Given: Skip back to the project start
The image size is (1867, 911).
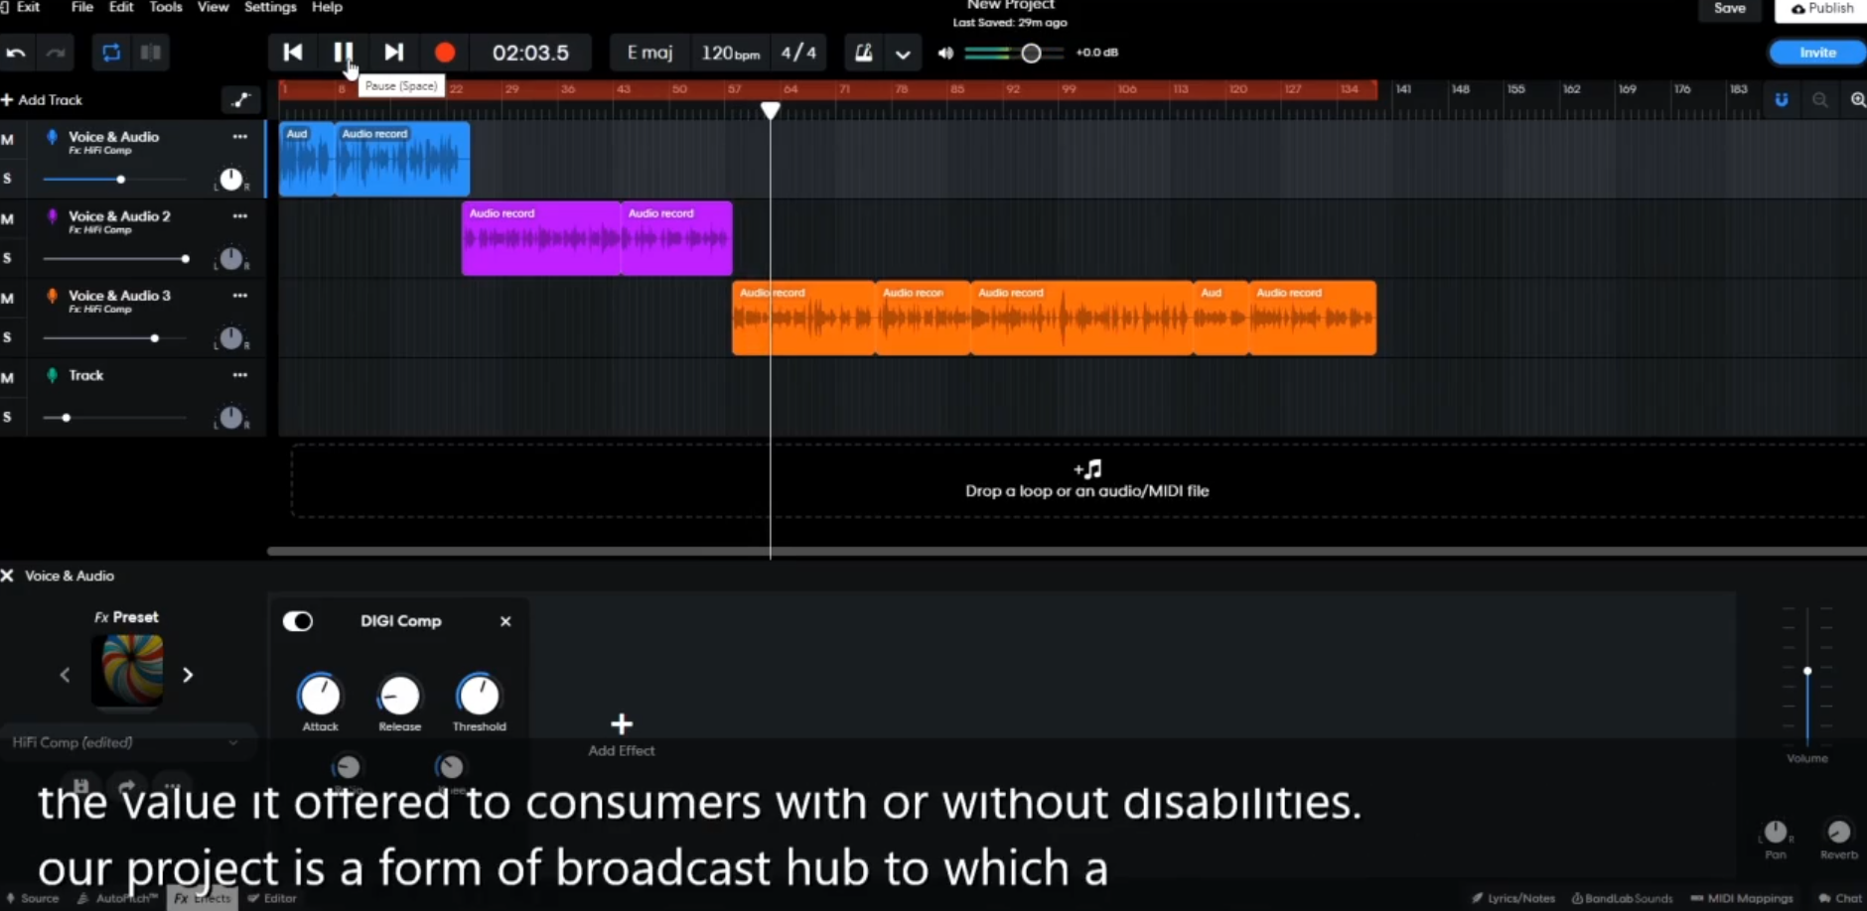Looking at the screenshot, I should click(293, 53).
